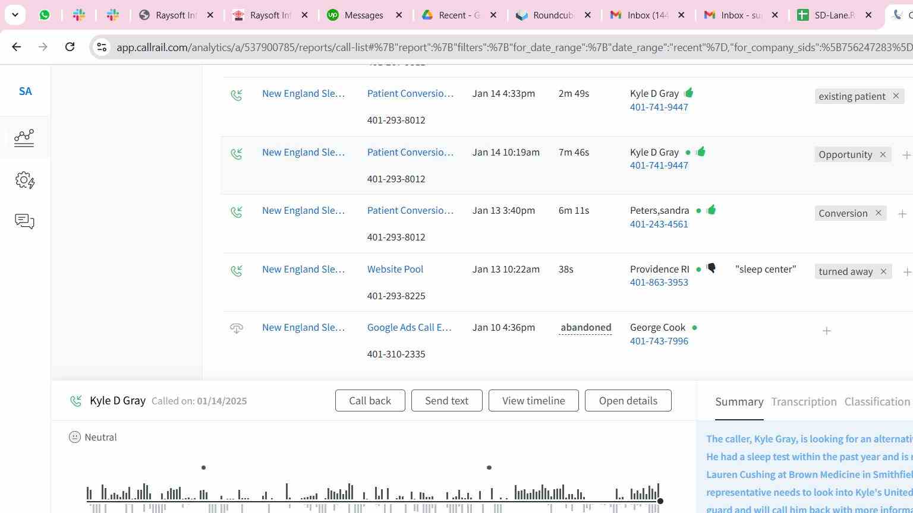Screen dimensions: 913x513
Task: Remove the turned away tag
Action: click(883, 271)
